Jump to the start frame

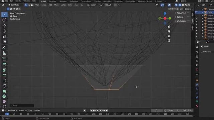click(91, 110)
